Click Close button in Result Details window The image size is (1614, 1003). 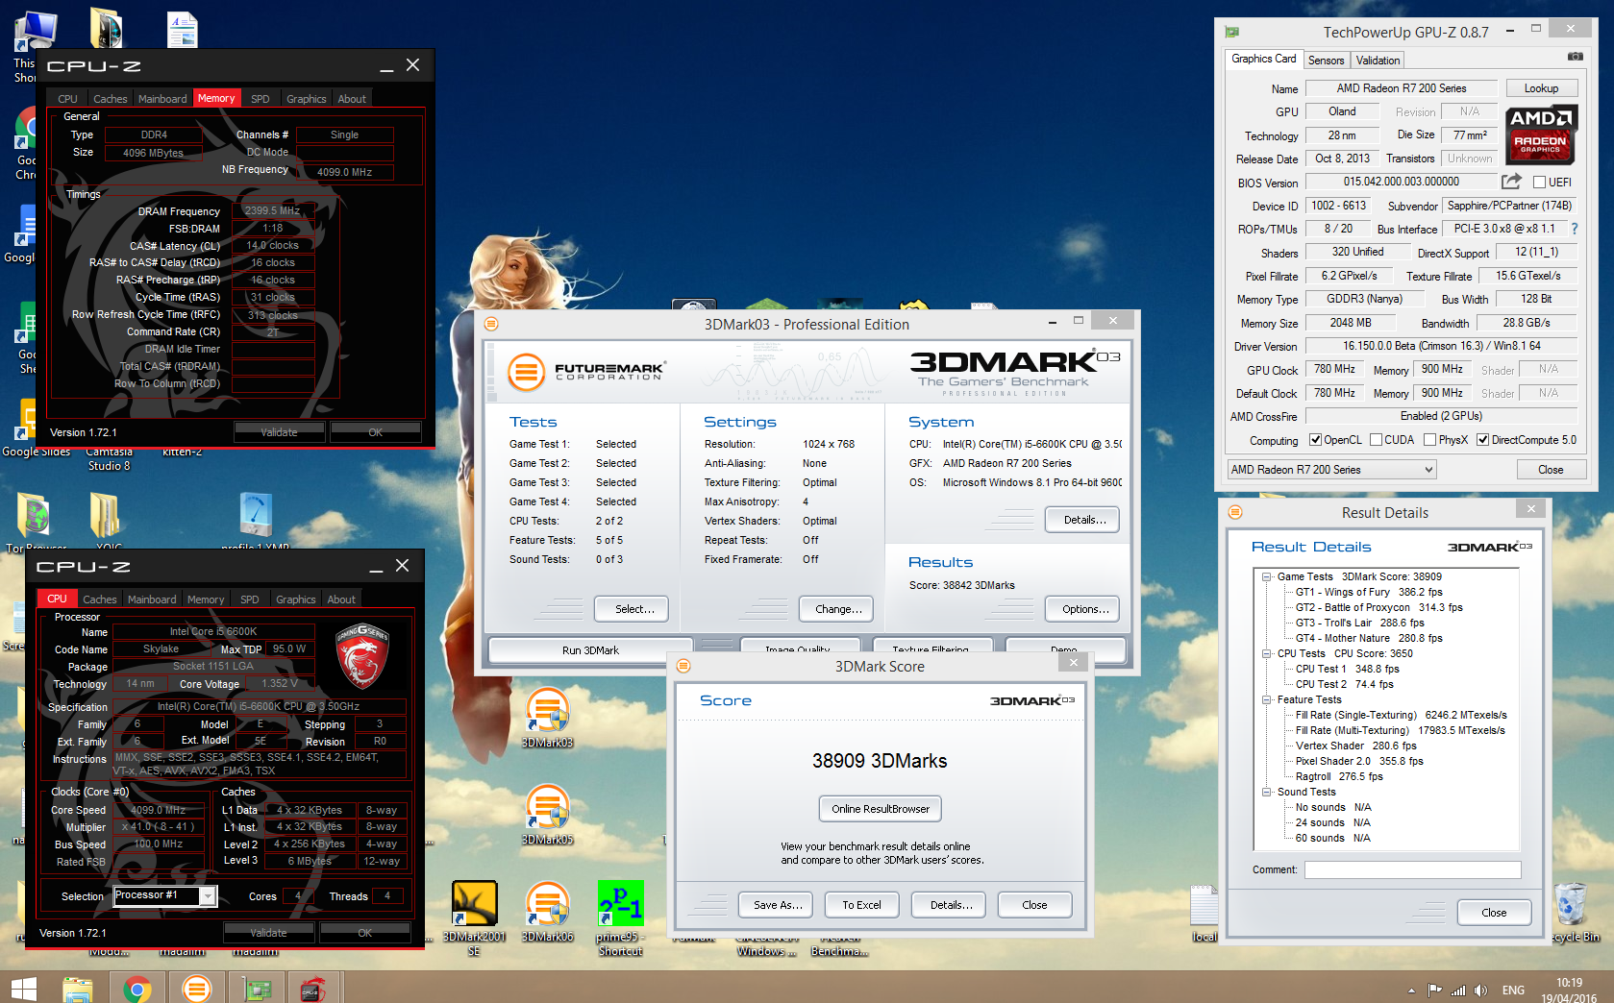(1494, 913)
